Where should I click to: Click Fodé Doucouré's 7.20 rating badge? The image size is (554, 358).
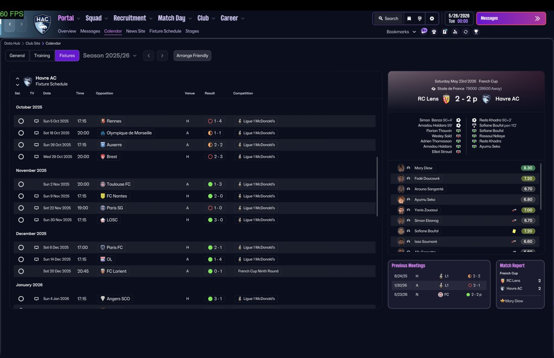point(528,178)
